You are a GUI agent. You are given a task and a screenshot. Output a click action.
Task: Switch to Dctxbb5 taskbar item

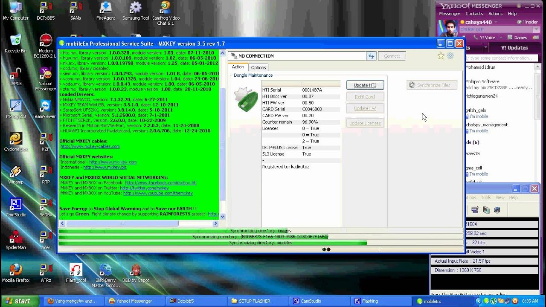195,301
